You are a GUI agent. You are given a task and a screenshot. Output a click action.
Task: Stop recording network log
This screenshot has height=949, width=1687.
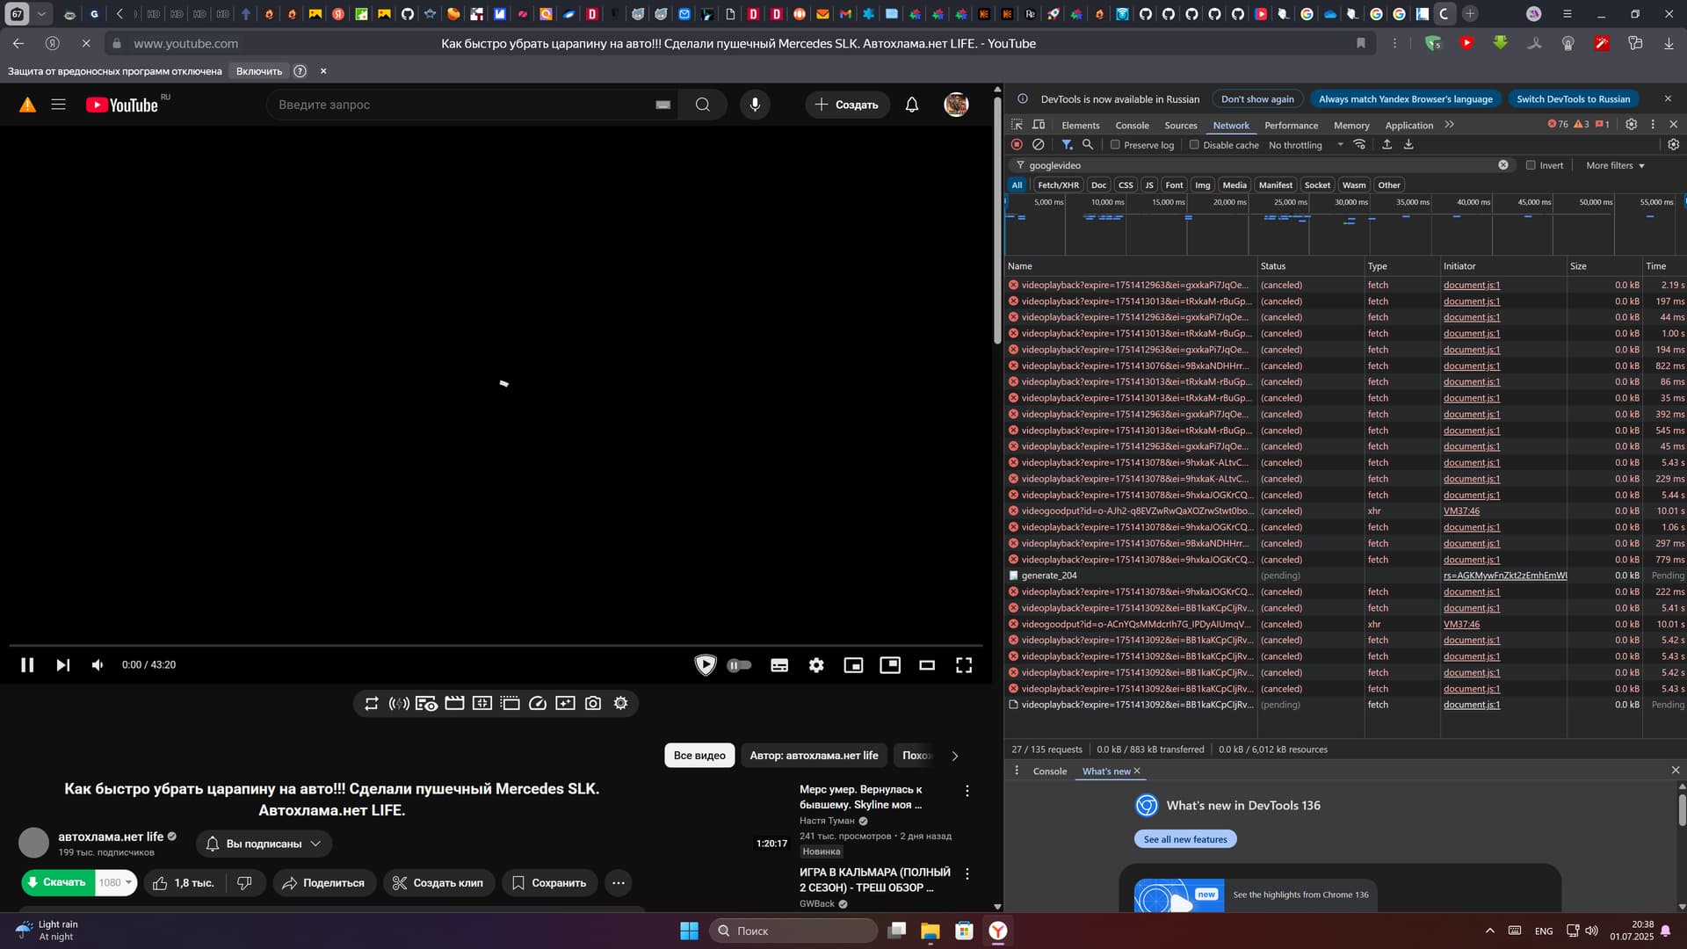[x=1017, y=145]
